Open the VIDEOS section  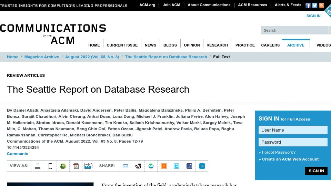(323, 45)
